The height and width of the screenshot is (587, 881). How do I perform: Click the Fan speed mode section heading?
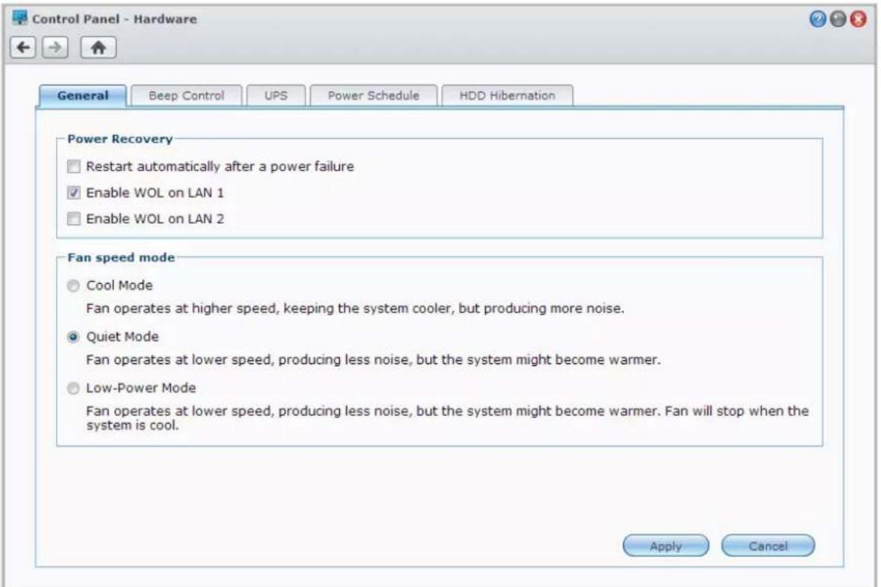[x=121, y=258]
